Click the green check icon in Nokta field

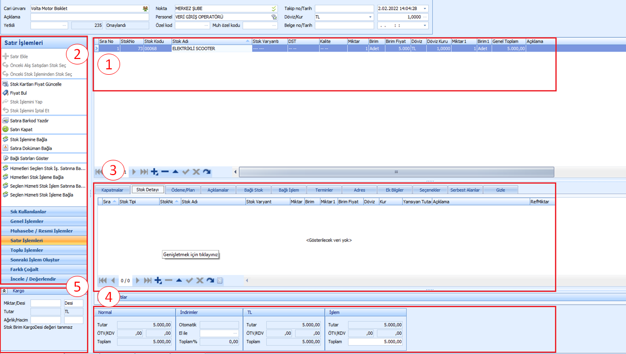[274, 9]
